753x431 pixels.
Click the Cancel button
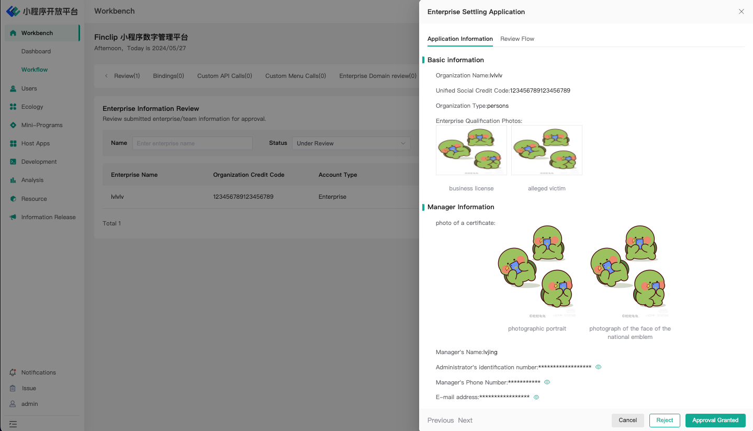pos(627,420)
